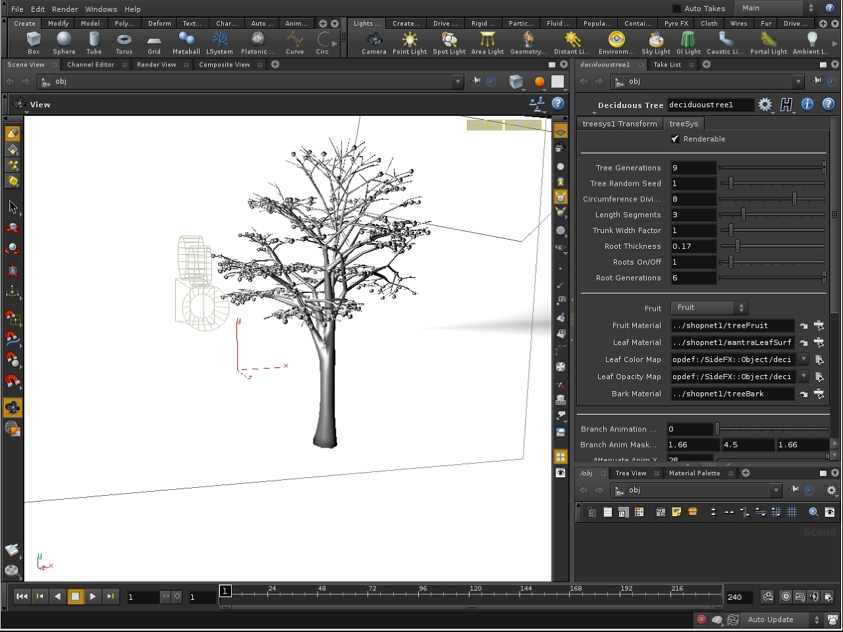Select the Torus shelf tool

click(x=124, y=43)
